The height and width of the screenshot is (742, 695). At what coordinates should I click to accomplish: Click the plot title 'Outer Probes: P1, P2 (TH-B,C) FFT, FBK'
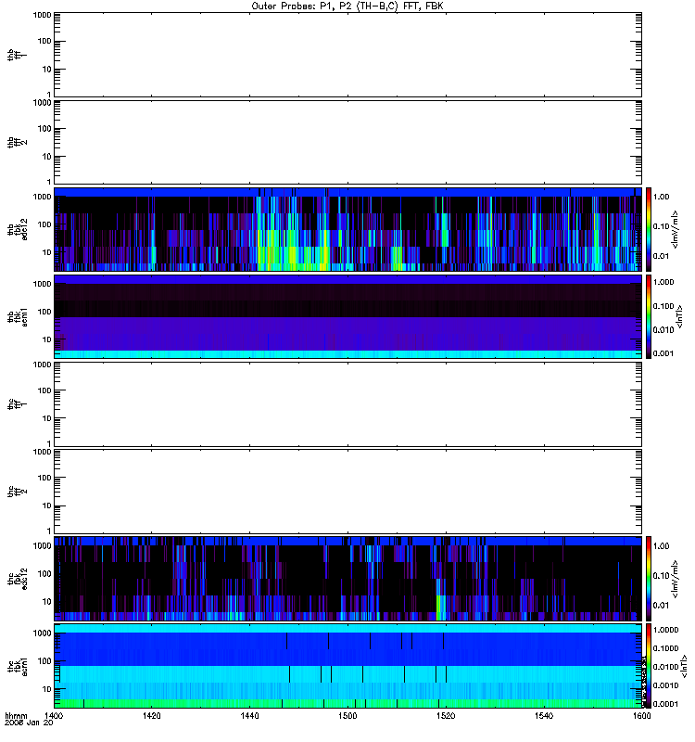click(347, 6)
